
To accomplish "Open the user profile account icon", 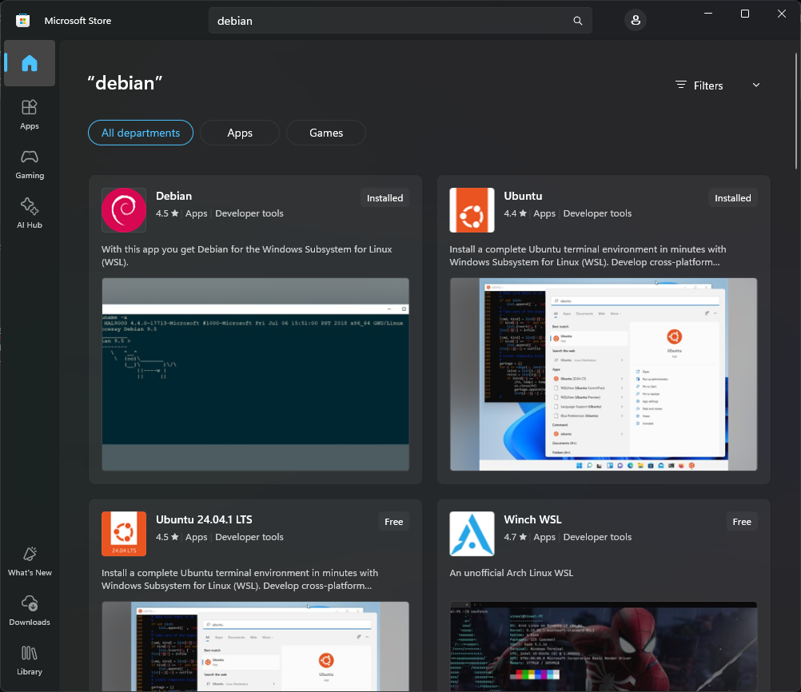I will [636, 21].
